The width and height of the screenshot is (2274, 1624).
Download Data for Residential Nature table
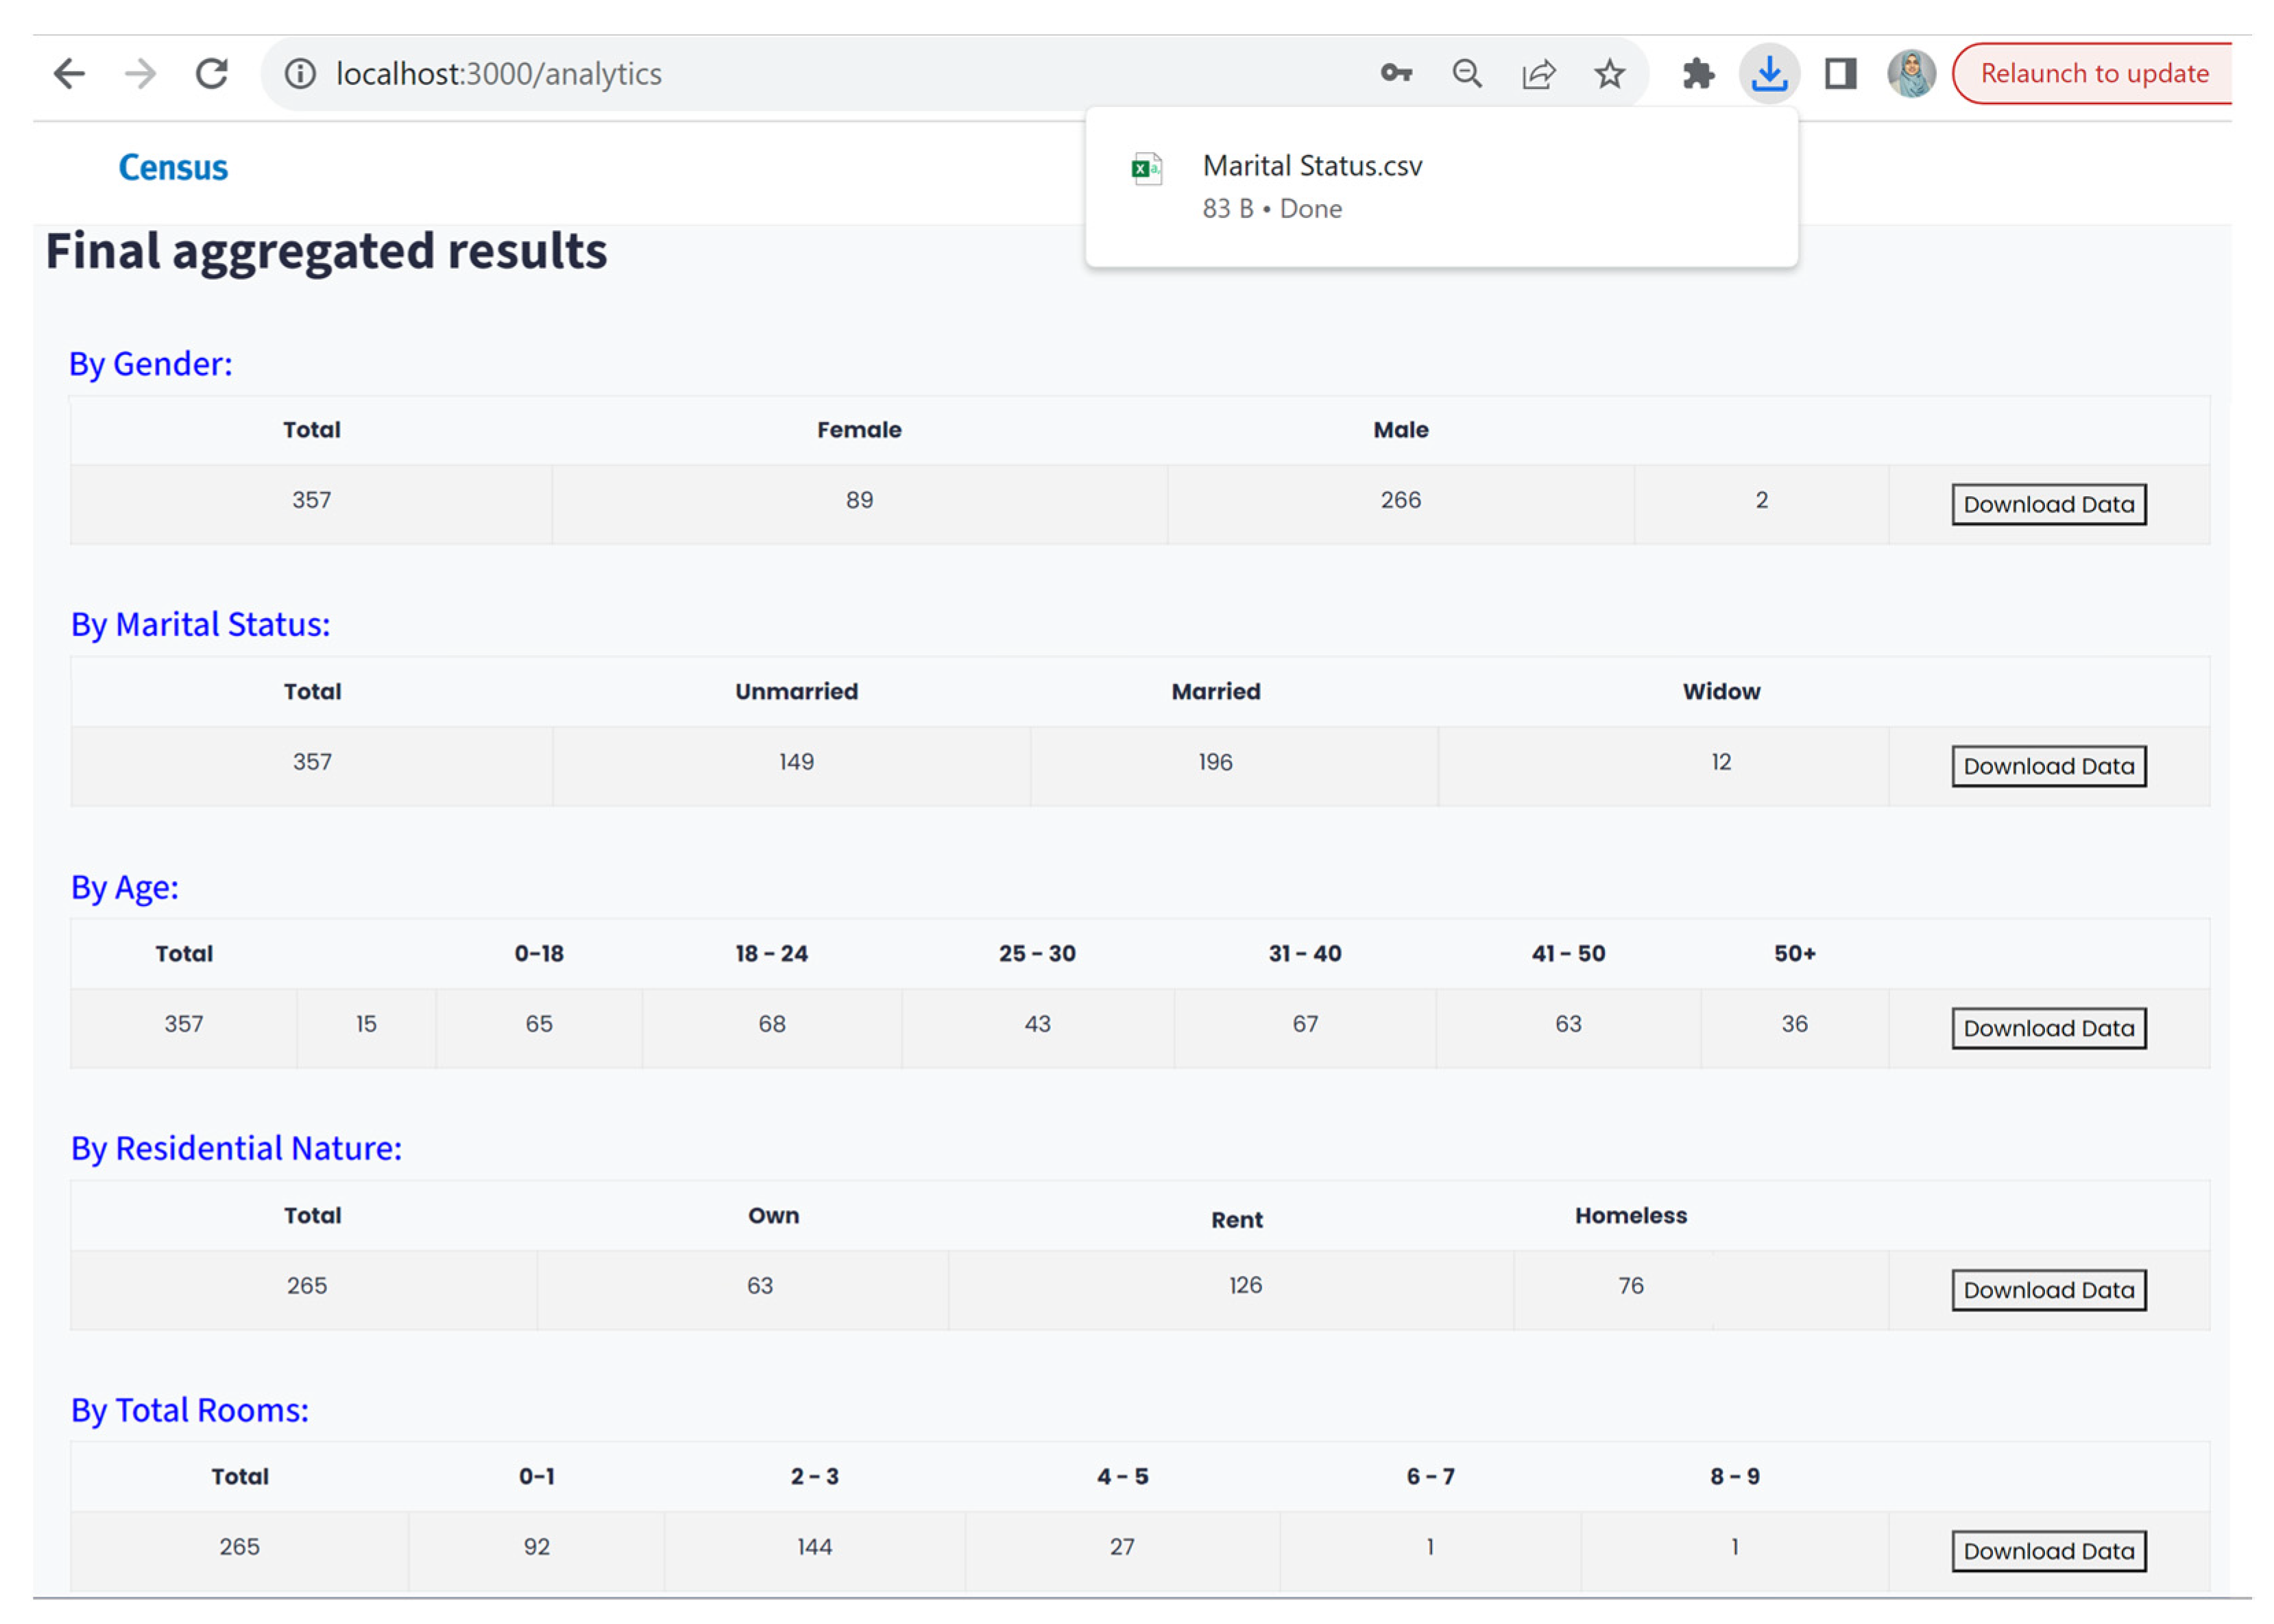(x=2048, y=1290)
